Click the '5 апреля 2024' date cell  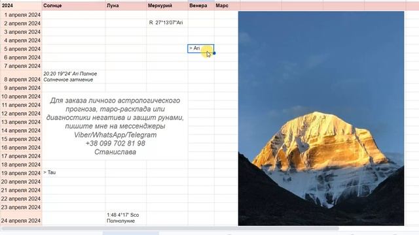pyautogui.click(x=21, y=49)
